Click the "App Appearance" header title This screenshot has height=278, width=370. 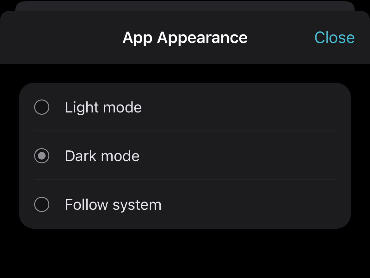click(185, 38)
